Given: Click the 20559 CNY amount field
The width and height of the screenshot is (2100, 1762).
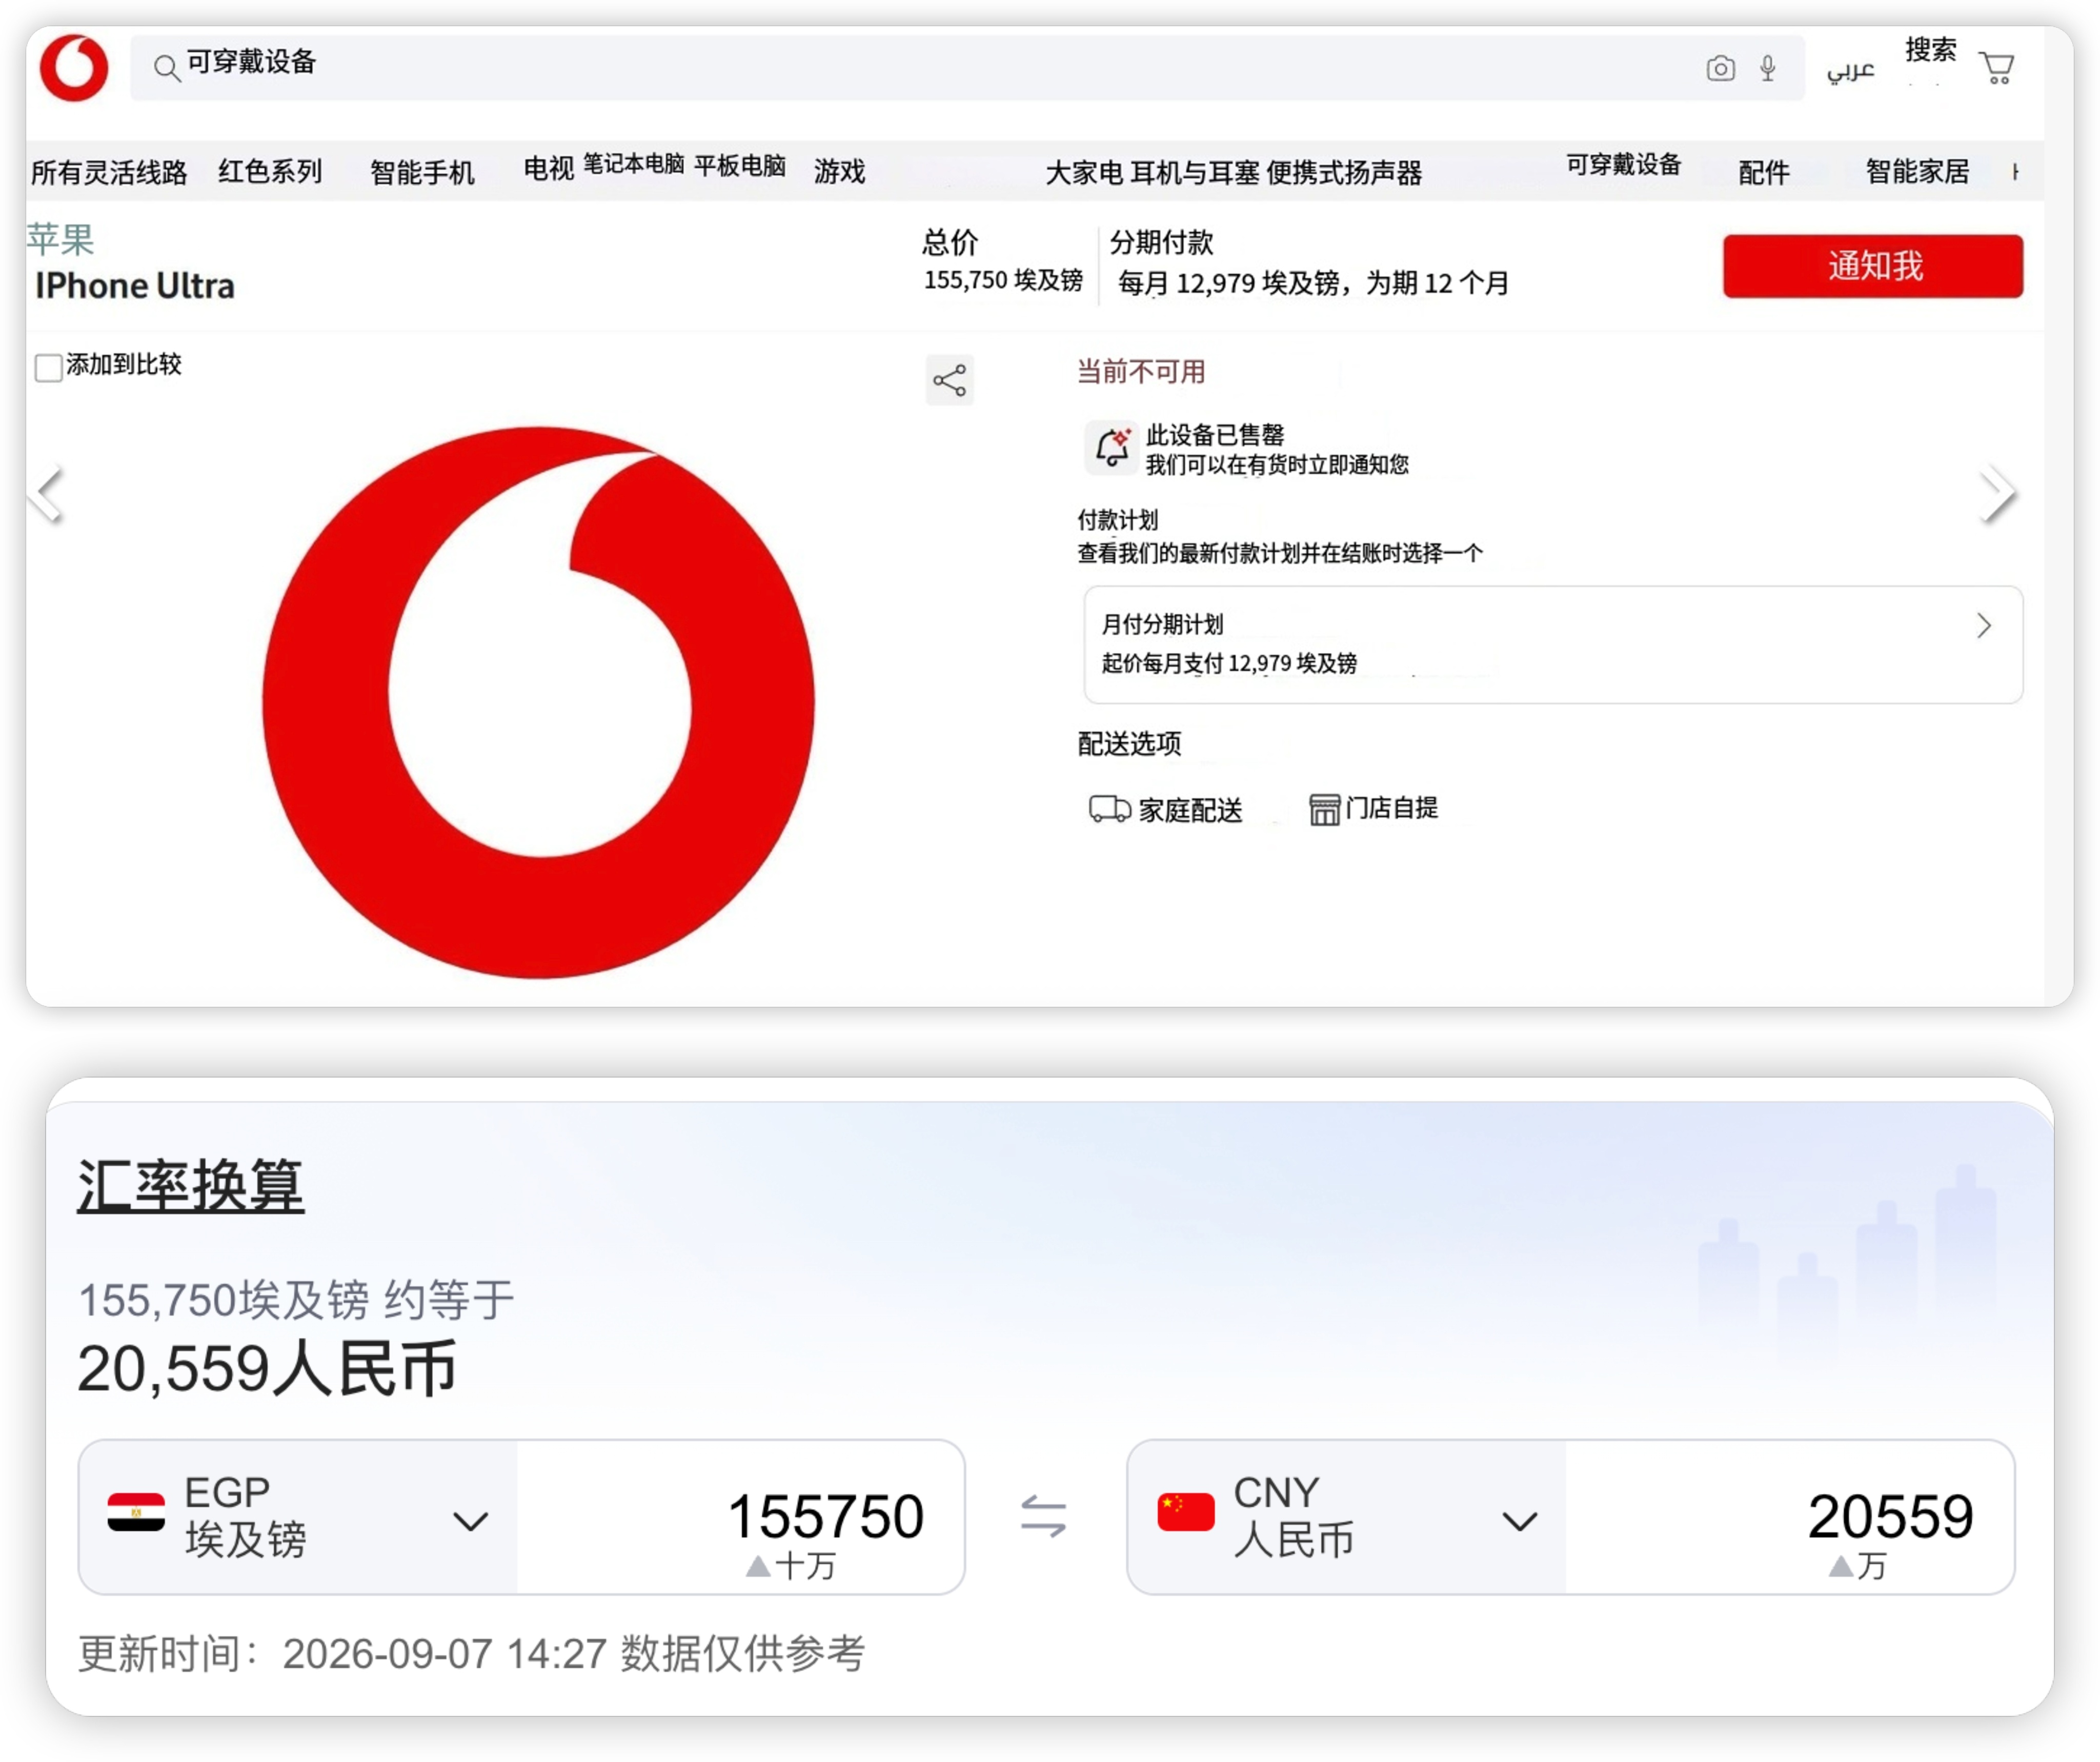Looking at the screenshot, I should 1789,1516.
